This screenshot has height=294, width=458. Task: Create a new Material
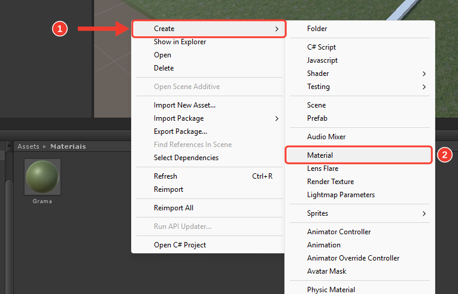coord(359,155)
